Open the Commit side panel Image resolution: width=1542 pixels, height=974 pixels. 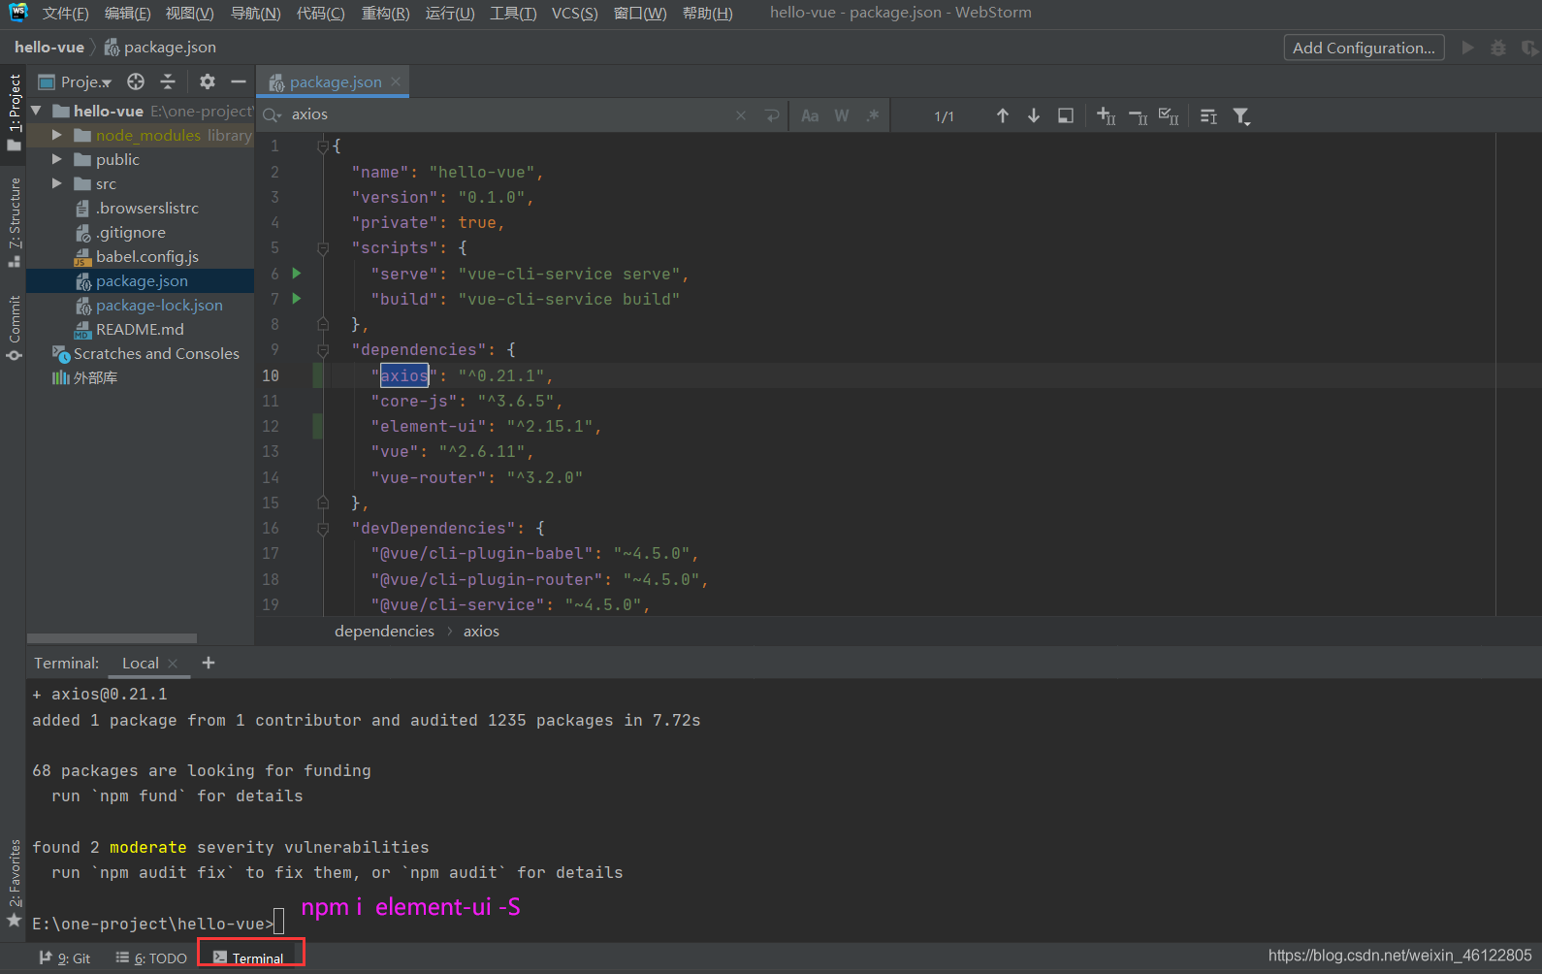click(14, 327)
